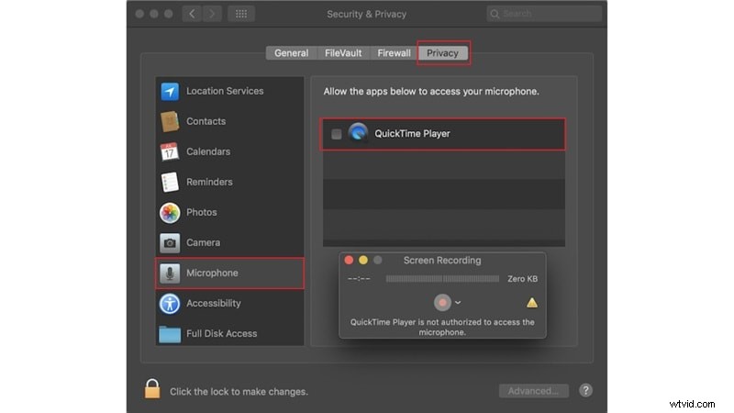This screenshot has width=734, height=413.
Task: Select the Full Disk Access folder
Action: pyautogui.click(x=170, y=333)
